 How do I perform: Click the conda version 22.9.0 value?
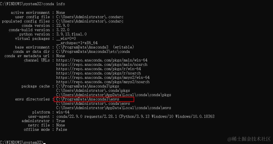63,25
